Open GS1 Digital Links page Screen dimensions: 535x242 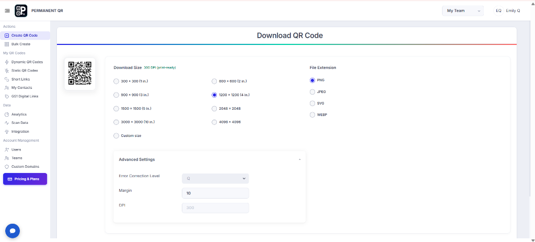[25, 97]
